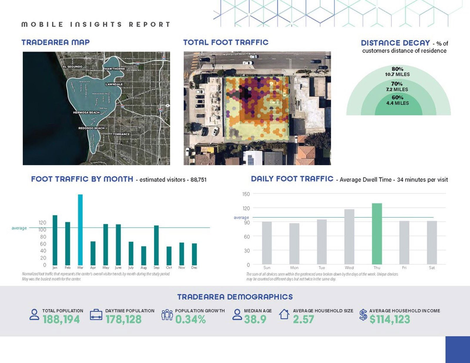Click the Tradearea Demographics heading
The image size is (470, 363).
pos(235,297)
